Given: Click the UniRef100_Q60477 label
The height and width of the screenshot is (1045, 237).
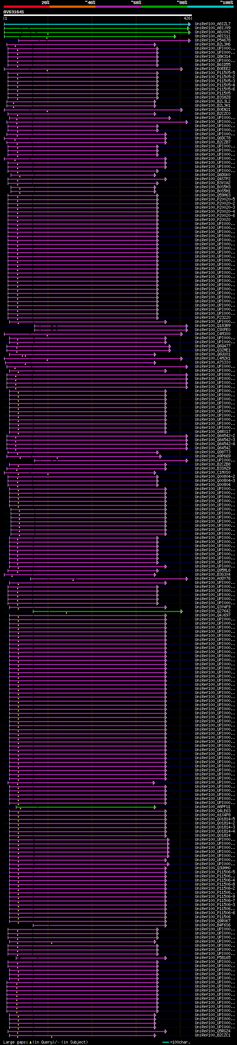Looking at the screenshot, I should pyautogui.click(x=213, y=346).
